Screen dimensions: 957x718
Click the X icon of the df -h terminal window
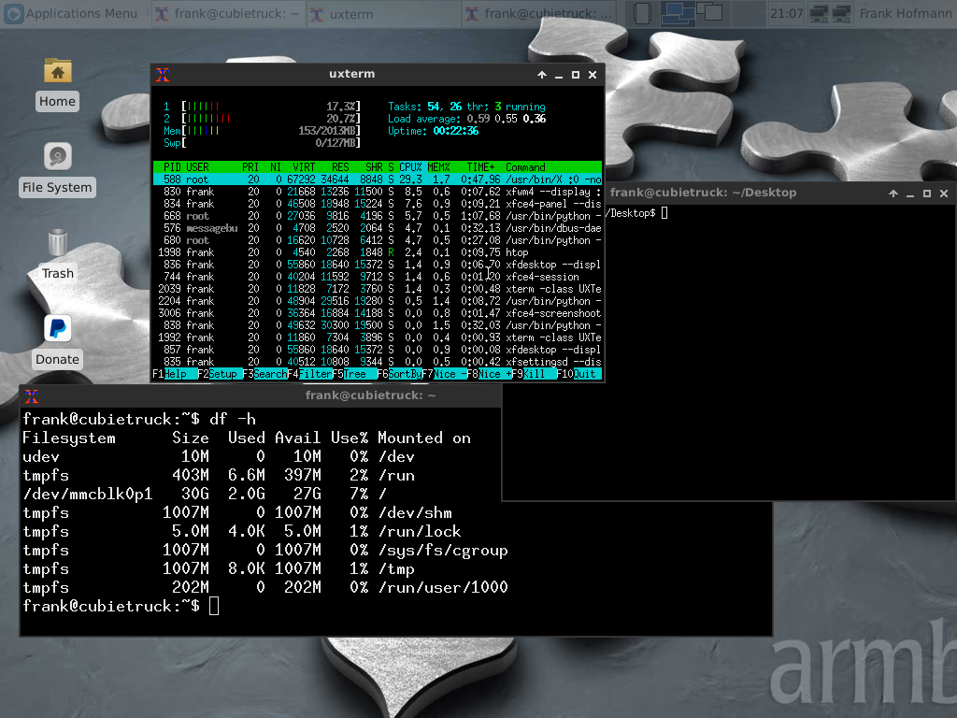[32, 396]
